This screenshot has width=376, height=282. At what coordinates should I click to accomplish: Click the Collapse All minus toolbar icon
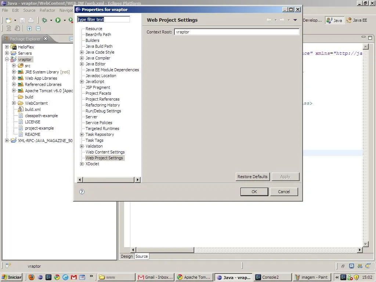point(38,29)
